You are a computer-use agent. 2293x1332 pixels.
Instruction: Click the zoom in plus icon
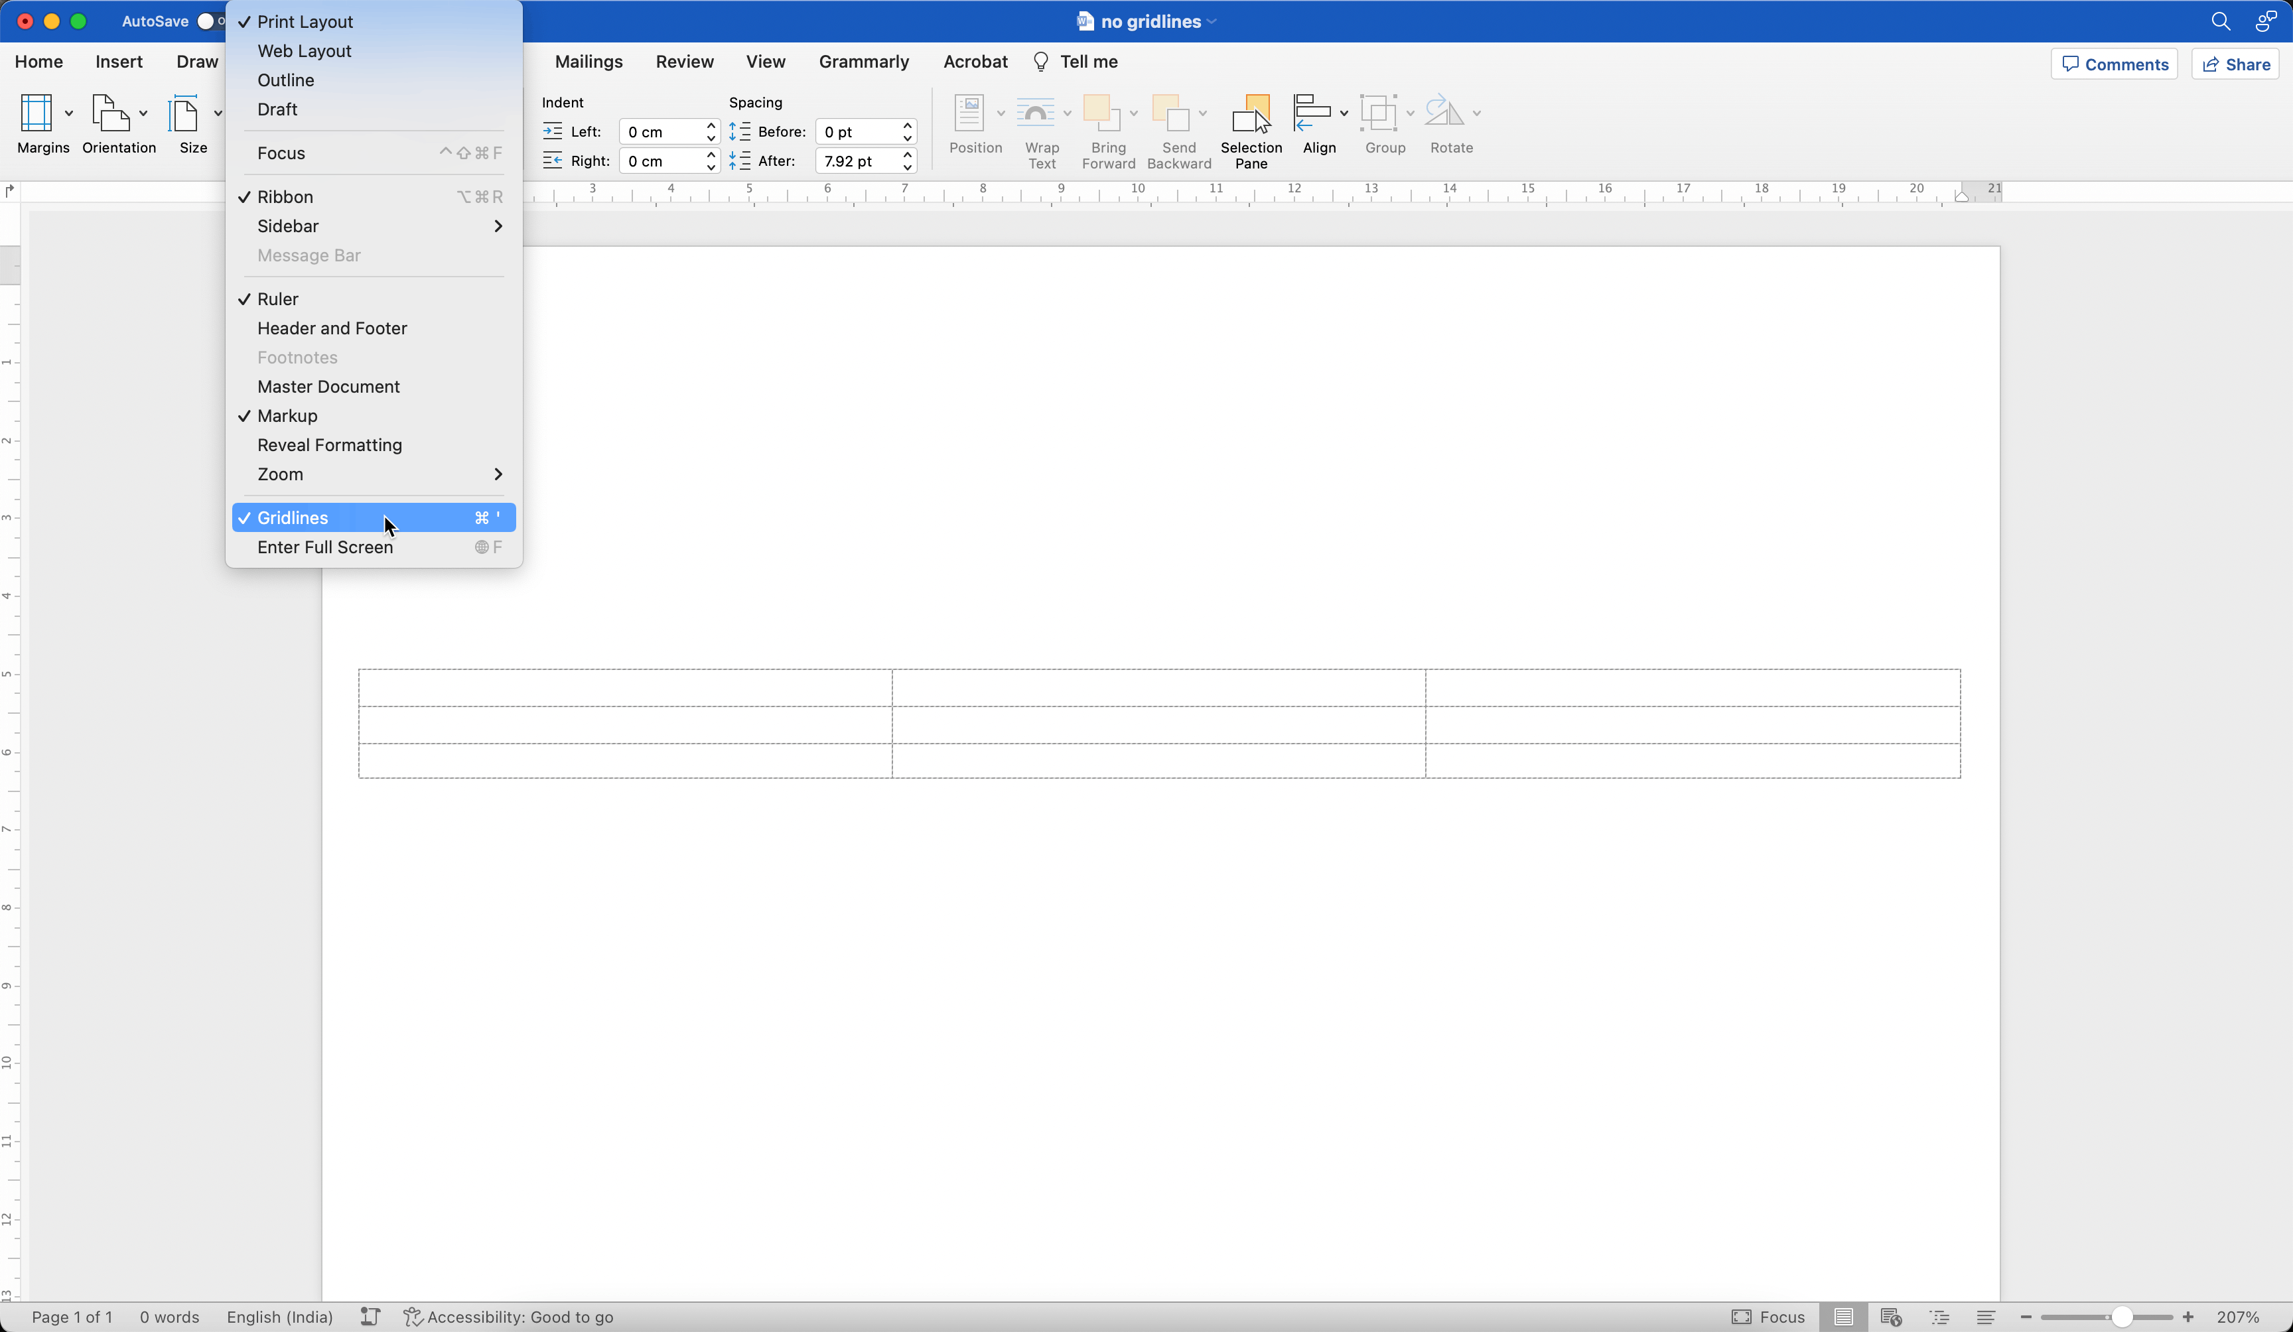pos(2188,1317)
